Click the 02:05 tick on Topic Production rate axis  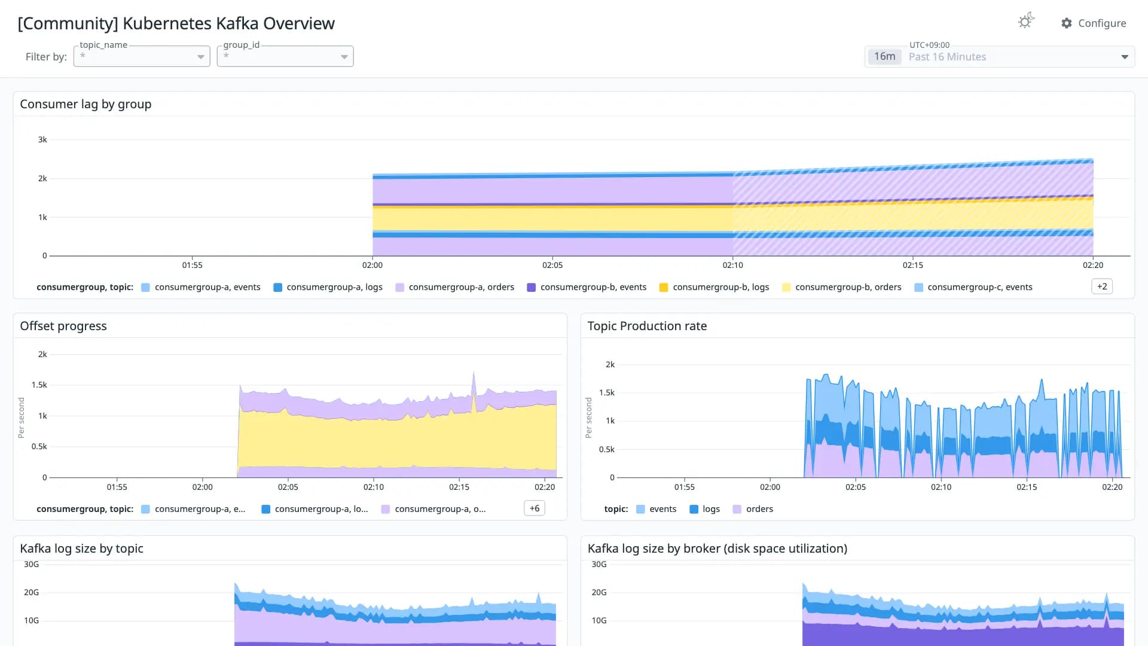[856, 487]
